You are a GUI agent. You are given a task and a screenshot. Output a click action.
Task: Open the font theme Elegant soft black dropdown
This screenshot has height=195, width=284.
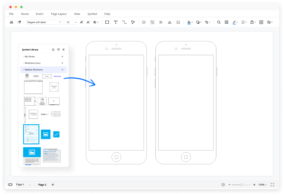tap(44, 22)
